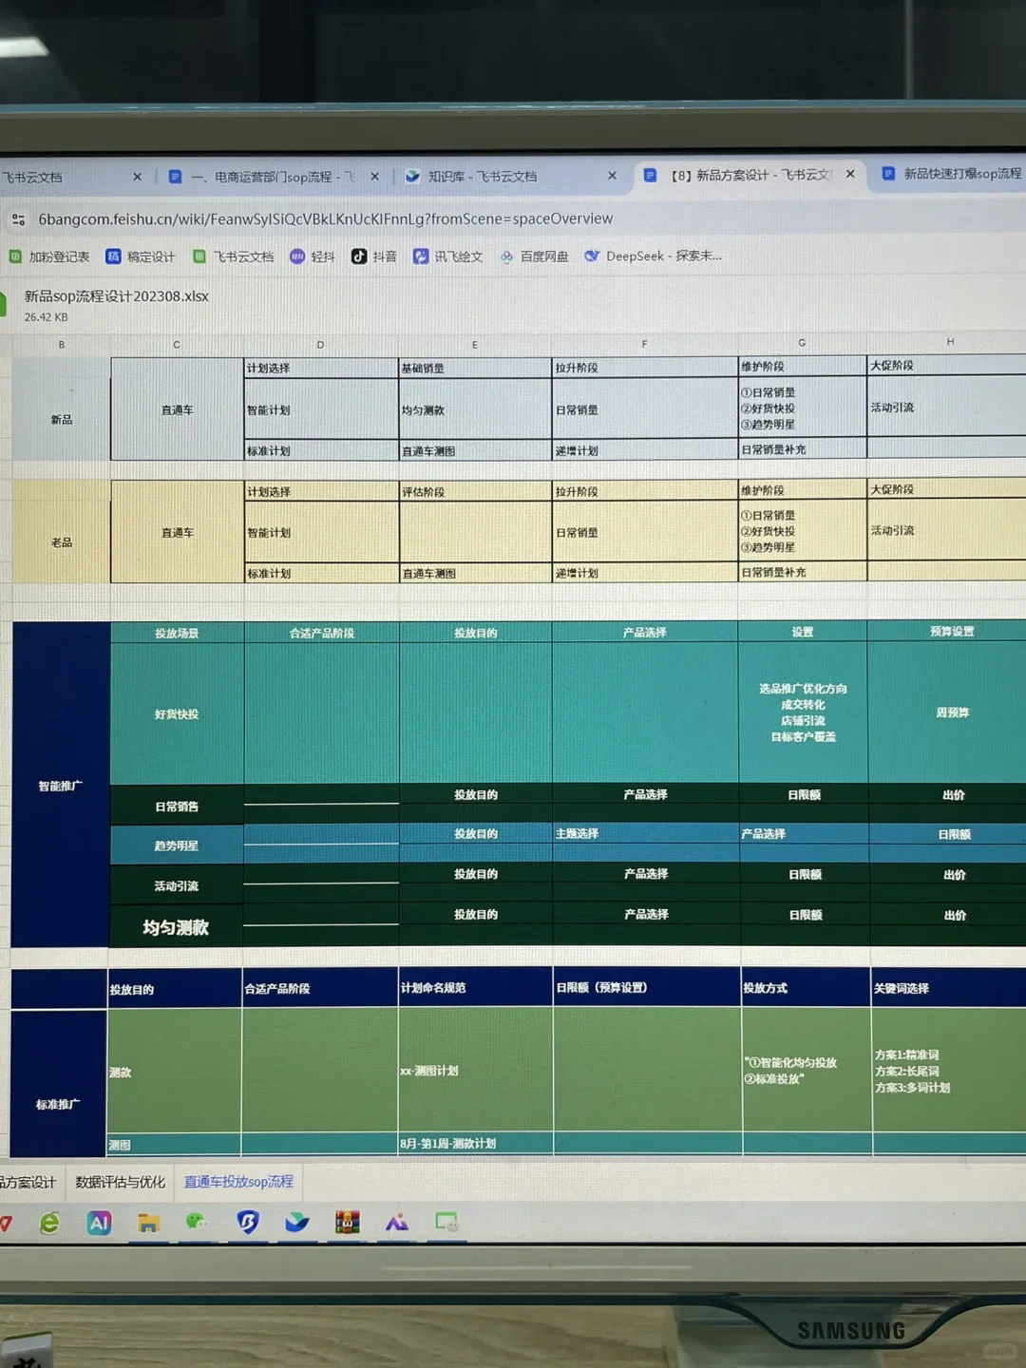This screenshot has width=1026, height=1368.
Task: Click the 日常销售 row label
Action: (x=177, y=807)
